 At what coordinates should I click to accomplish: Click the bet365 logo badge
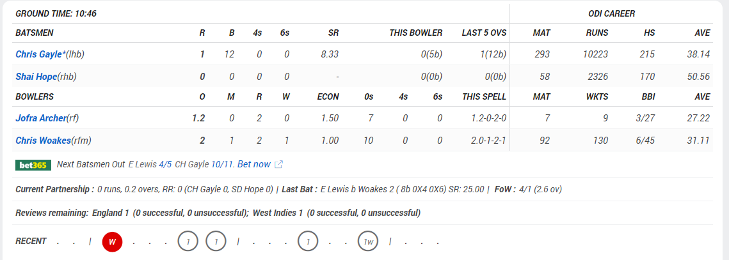33,165
